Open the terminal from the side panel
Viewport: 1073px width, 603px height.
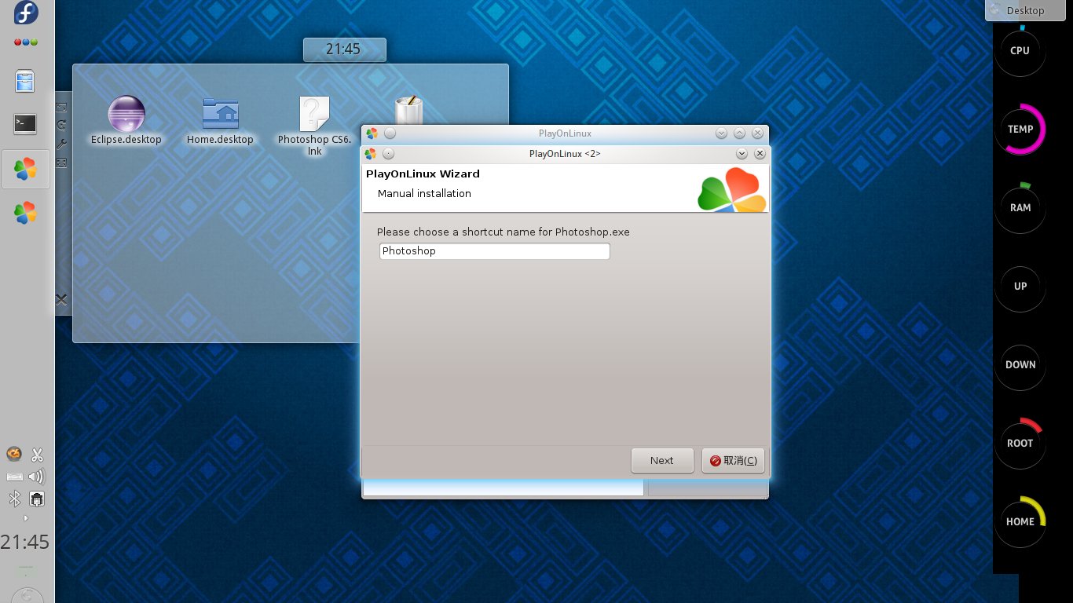click(x=25, y=123)
